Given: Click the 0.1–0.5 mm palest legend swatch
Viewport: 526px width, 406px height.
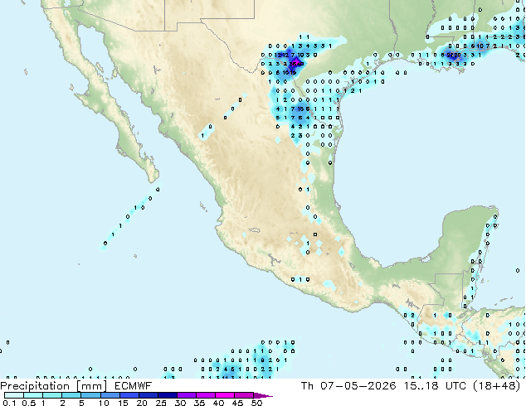Looking at the screenshot, I should click(x=14, y=395).
